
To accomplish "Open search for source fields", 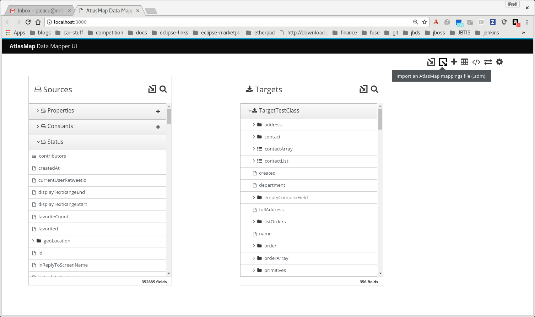I will 163,89.
